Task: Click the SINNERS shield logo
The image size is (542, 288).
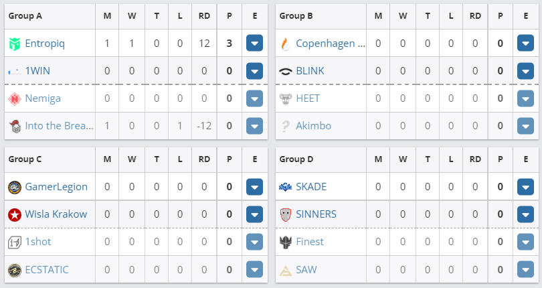Action: tap(286, 214)
